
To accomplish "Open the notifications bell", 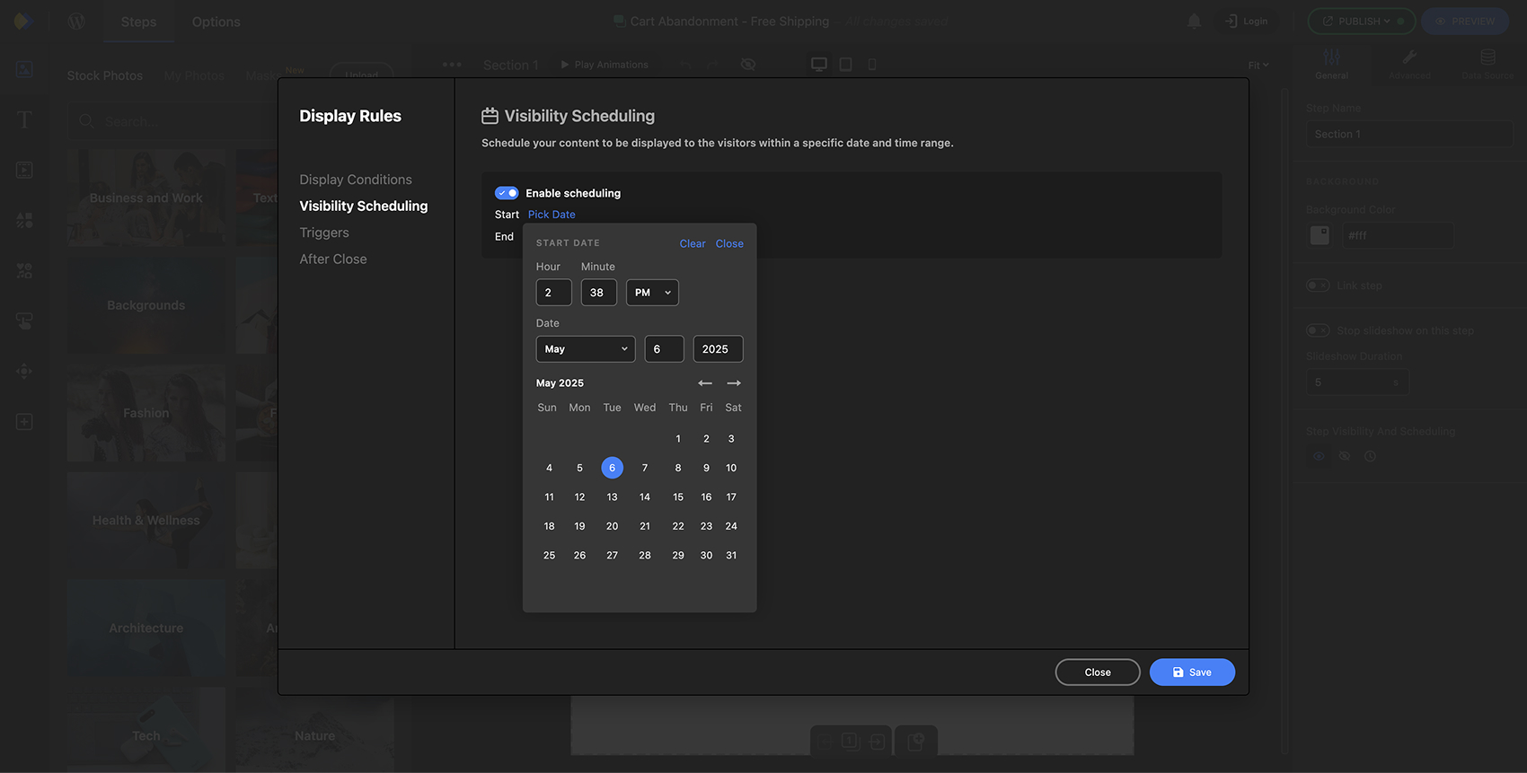I will (1194, 21).
